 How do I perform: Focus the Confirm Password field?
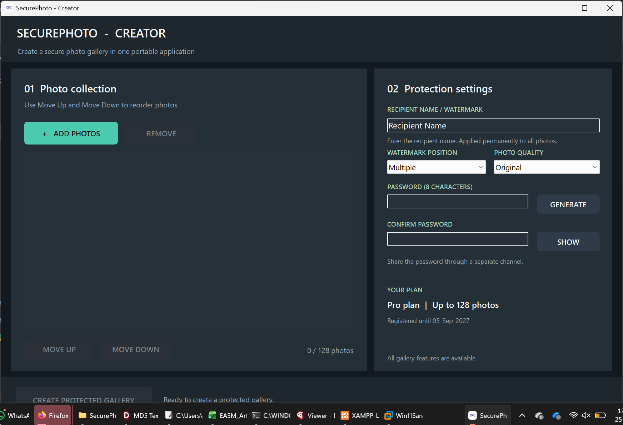(458, 239)
